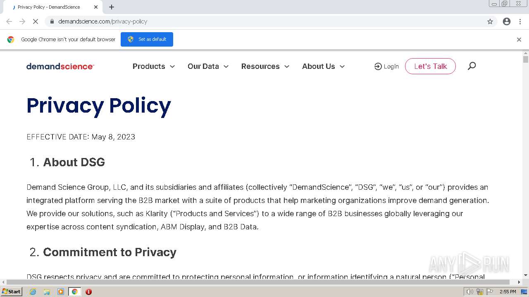Click the red Opera taskbar icon

[x=88, y=292]
